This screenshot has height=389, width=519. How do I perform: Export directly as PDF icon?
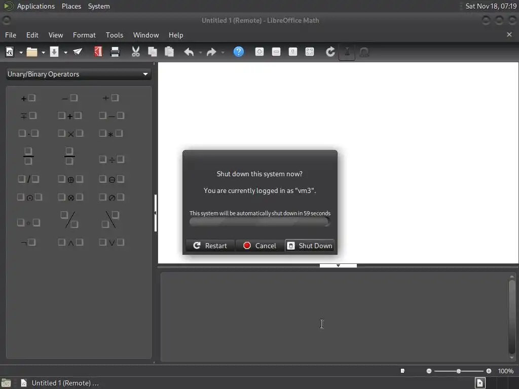click(x=98, y=52)
